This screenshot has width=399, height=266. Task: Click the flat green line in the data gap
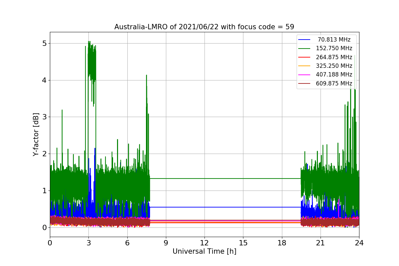point(225,179)
